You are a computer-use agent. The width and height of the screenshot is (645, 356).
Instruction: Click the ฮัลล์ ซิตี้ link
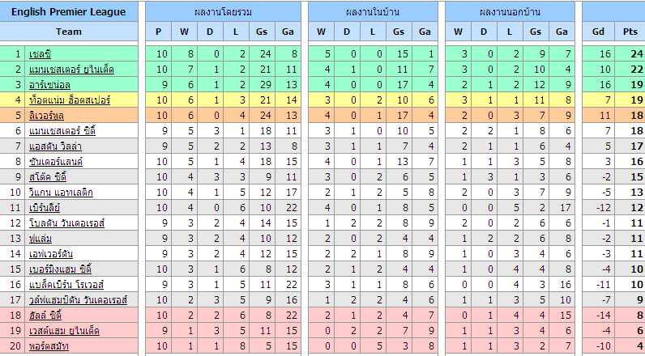click(x=45, y=316)
